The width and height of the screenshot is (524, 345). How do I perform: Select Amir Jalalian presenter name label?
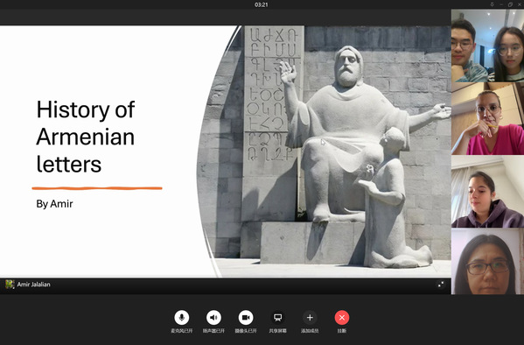click(x=34, y=285)
